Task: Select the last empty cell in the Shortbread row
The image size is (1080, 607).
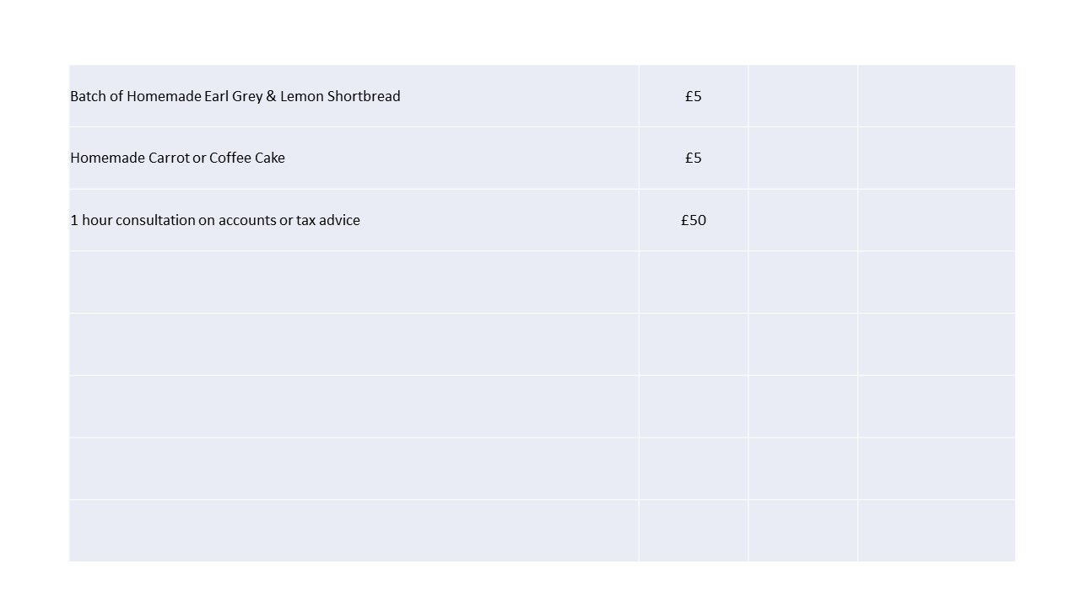Action: [936, 96]
